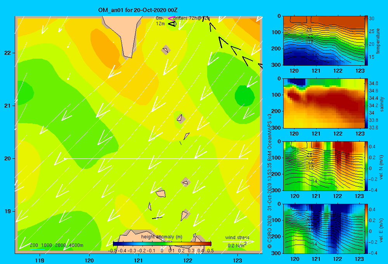
Task: Click the title OM_an01 for 20-Oct-2020 00Z
Action: [138, 10]
